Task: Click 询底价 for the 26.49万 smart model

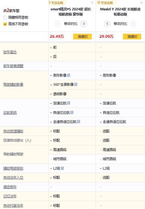Action: point(82,37)
